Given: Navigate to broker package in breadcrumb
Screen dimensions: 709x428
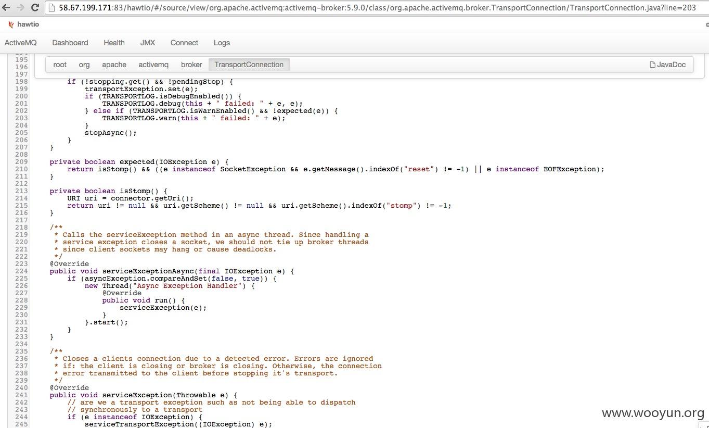Looking at the screenshot, I should click(x=191, y=65).
